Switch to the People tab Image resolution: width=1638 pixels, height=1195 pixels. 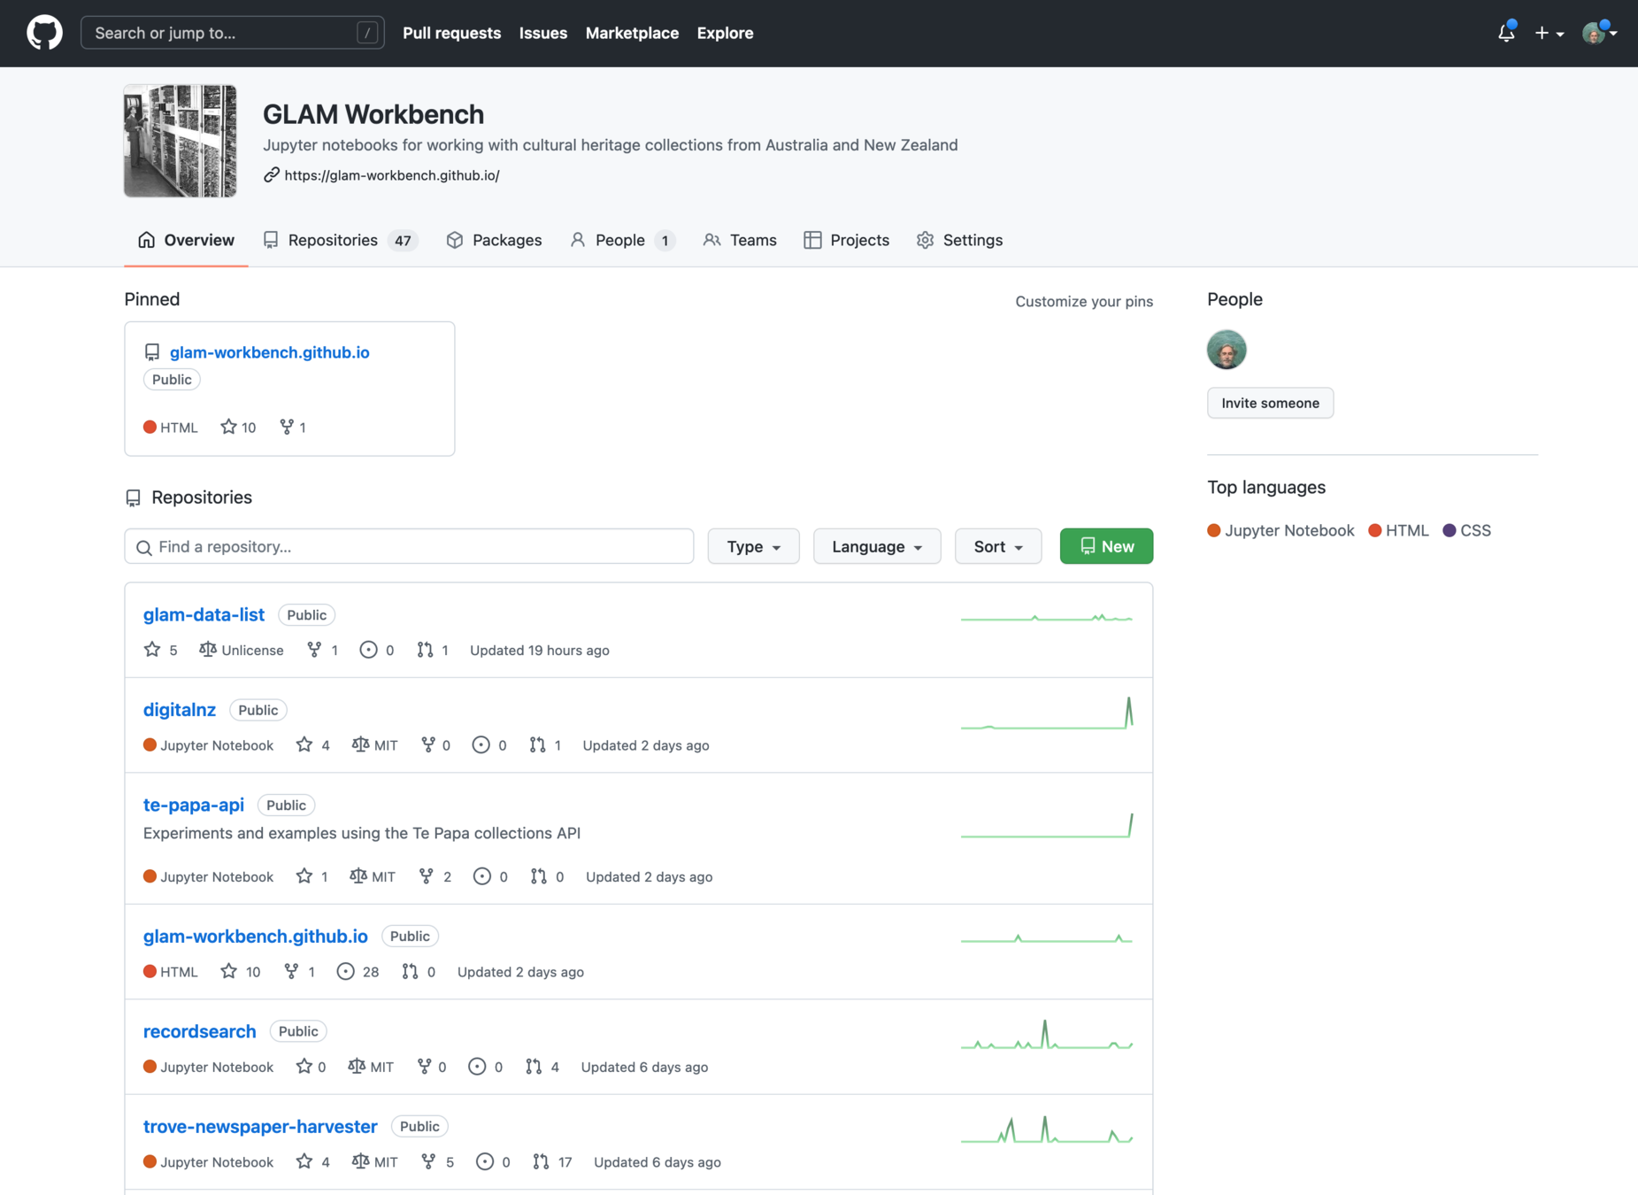click(x=622, y=240)
